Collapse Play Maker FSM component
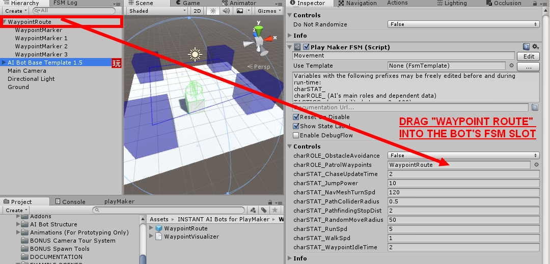The height and width of the screenshot is (264, 550). (x=290, y=47)
